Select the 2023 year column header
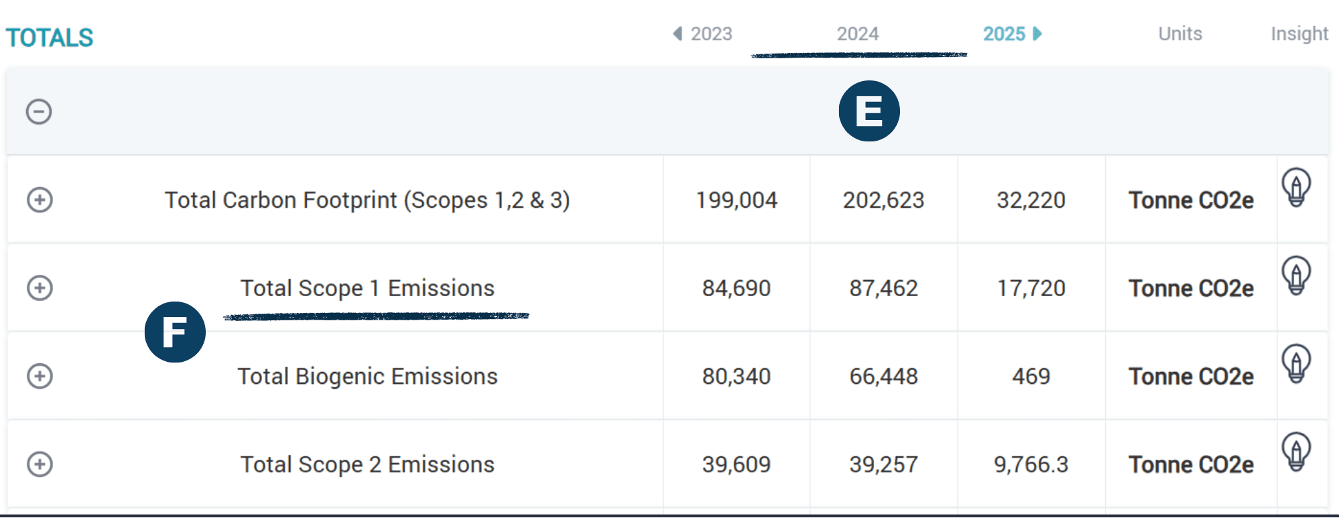The image size is (1339, 518). point(711,34)
